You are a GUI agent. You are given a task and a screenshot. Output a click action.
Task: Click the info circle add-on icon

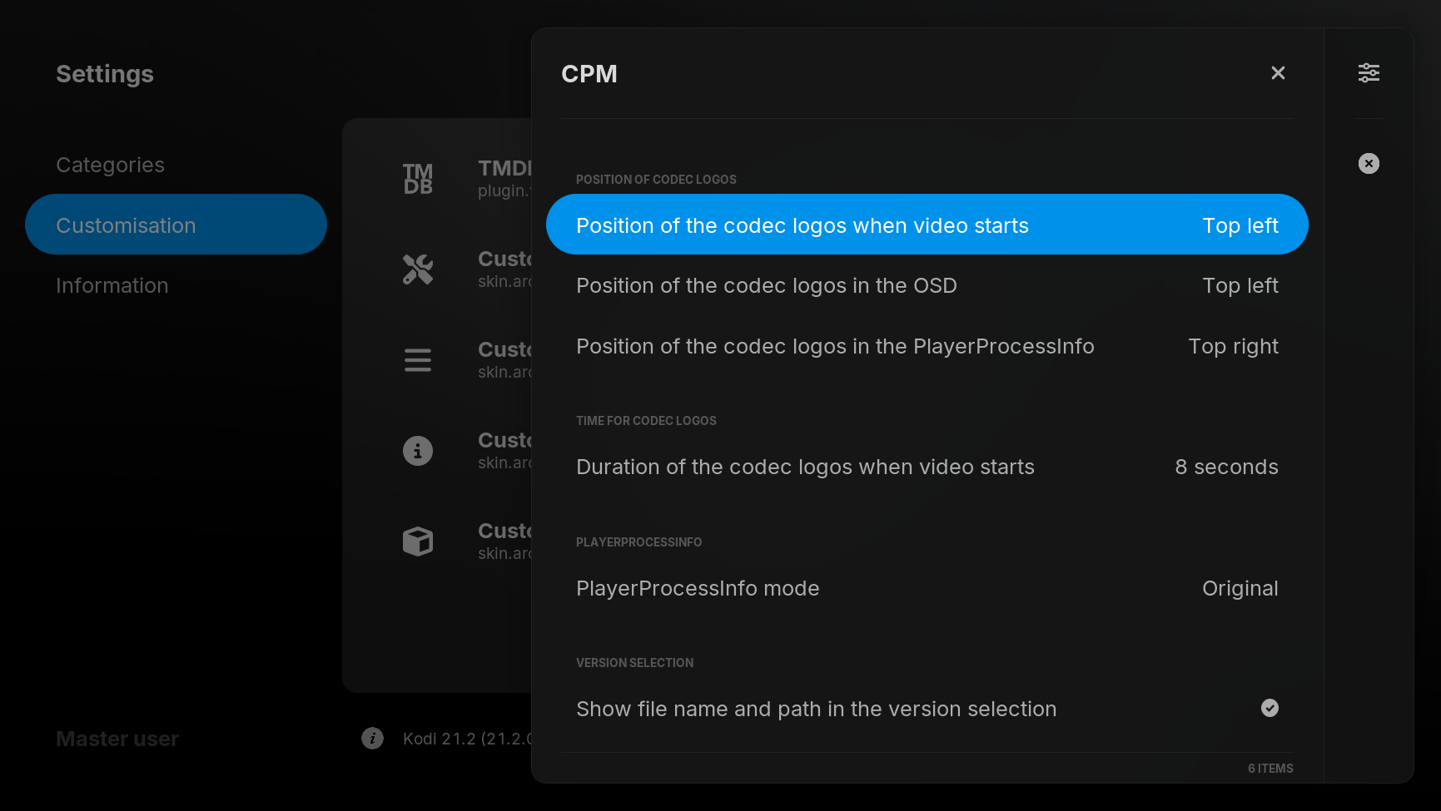click(418, 451)
